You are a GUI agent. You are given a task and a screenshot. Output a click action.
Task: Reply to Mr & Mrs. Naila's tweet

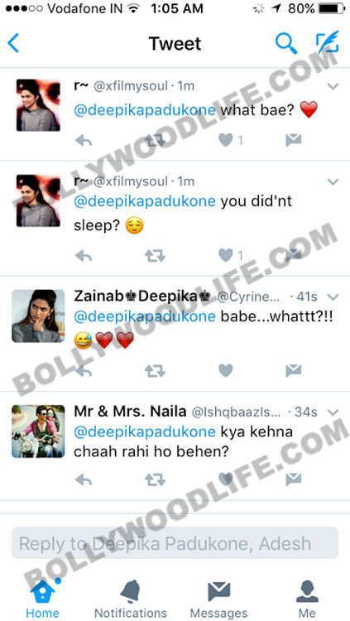click(84, 480)
